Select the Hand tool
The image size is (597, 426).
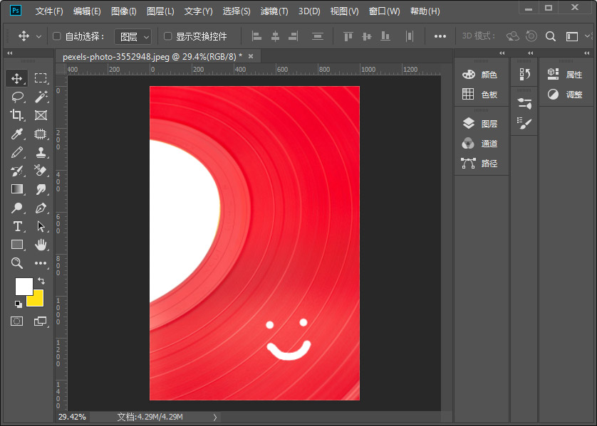[x=41, y=245]
